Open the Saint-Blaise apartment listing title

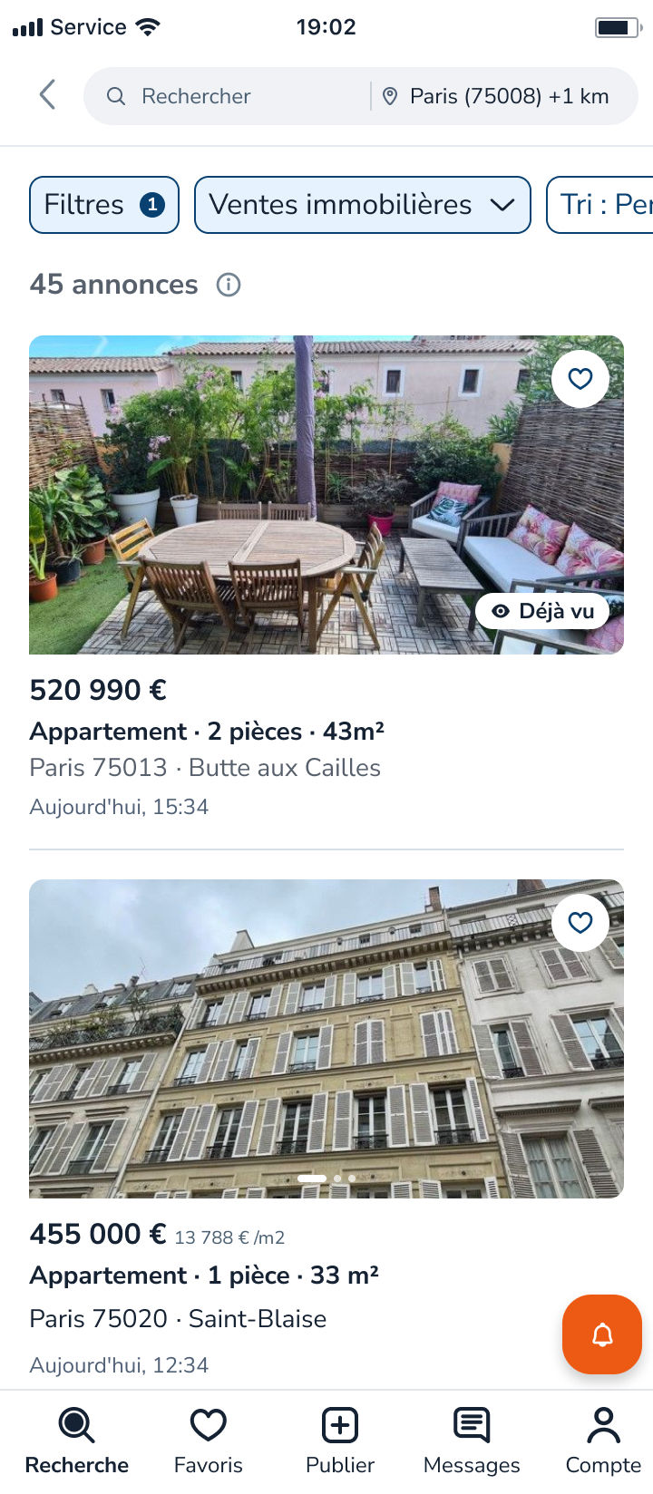click(204, 1276)
